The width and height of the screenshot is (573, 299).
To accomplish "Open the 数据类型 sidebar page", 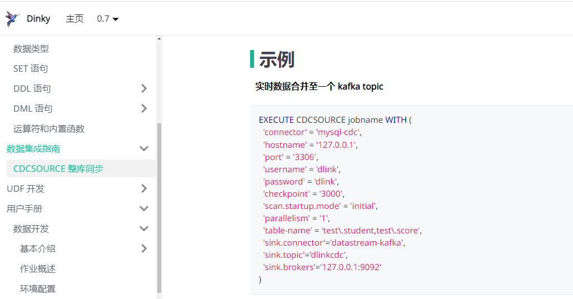I will (x=31, y=48).
